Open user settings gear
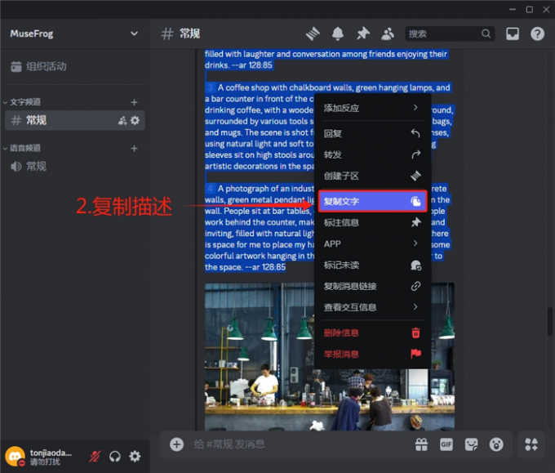This screenshot has width=555, height=473. pos(135,457)
